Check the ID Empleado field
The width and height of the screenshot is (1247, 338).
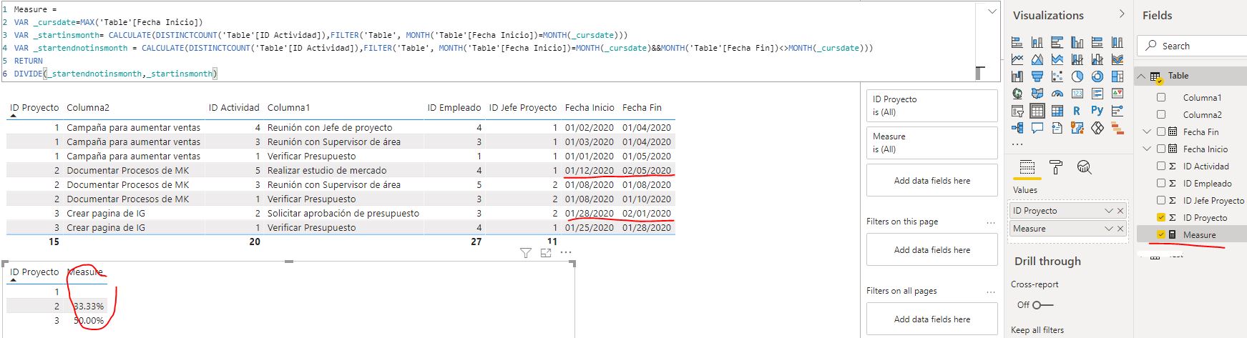pyautogui.click(x=1161, y=183)
